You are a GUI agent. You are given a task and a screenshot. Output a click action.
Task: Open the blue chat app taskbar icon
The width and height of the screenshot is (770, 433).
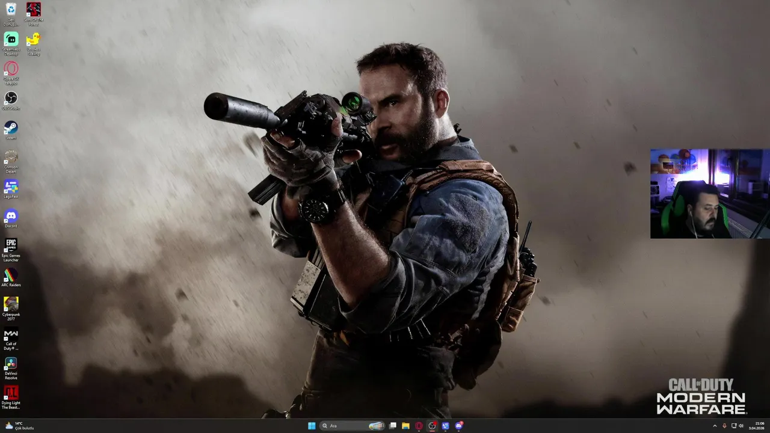click(445, 426)
